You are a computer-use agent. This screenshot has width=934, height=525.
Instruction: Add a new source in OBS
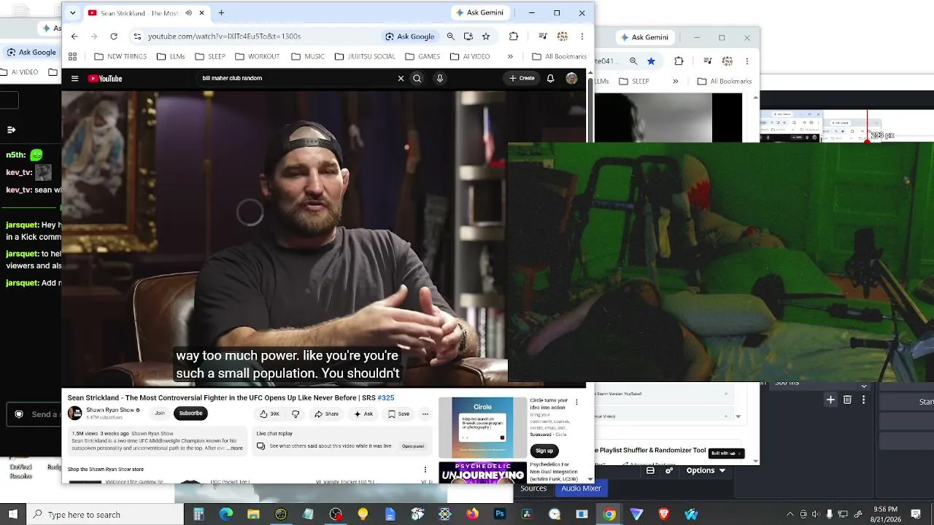[x=830, y=400]
